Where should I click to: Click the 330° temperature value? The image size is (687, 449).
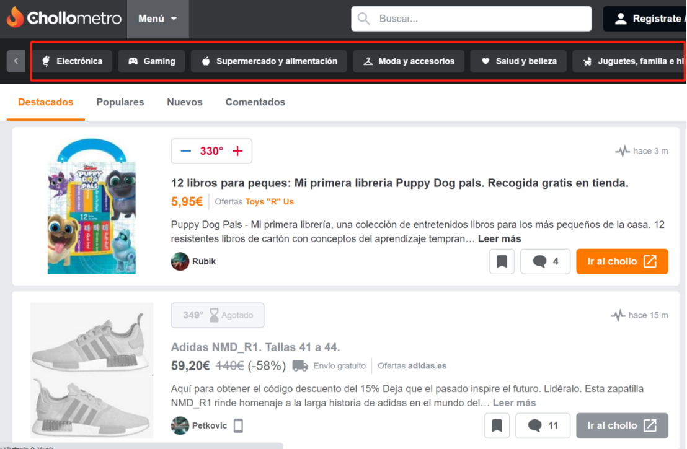211,151
